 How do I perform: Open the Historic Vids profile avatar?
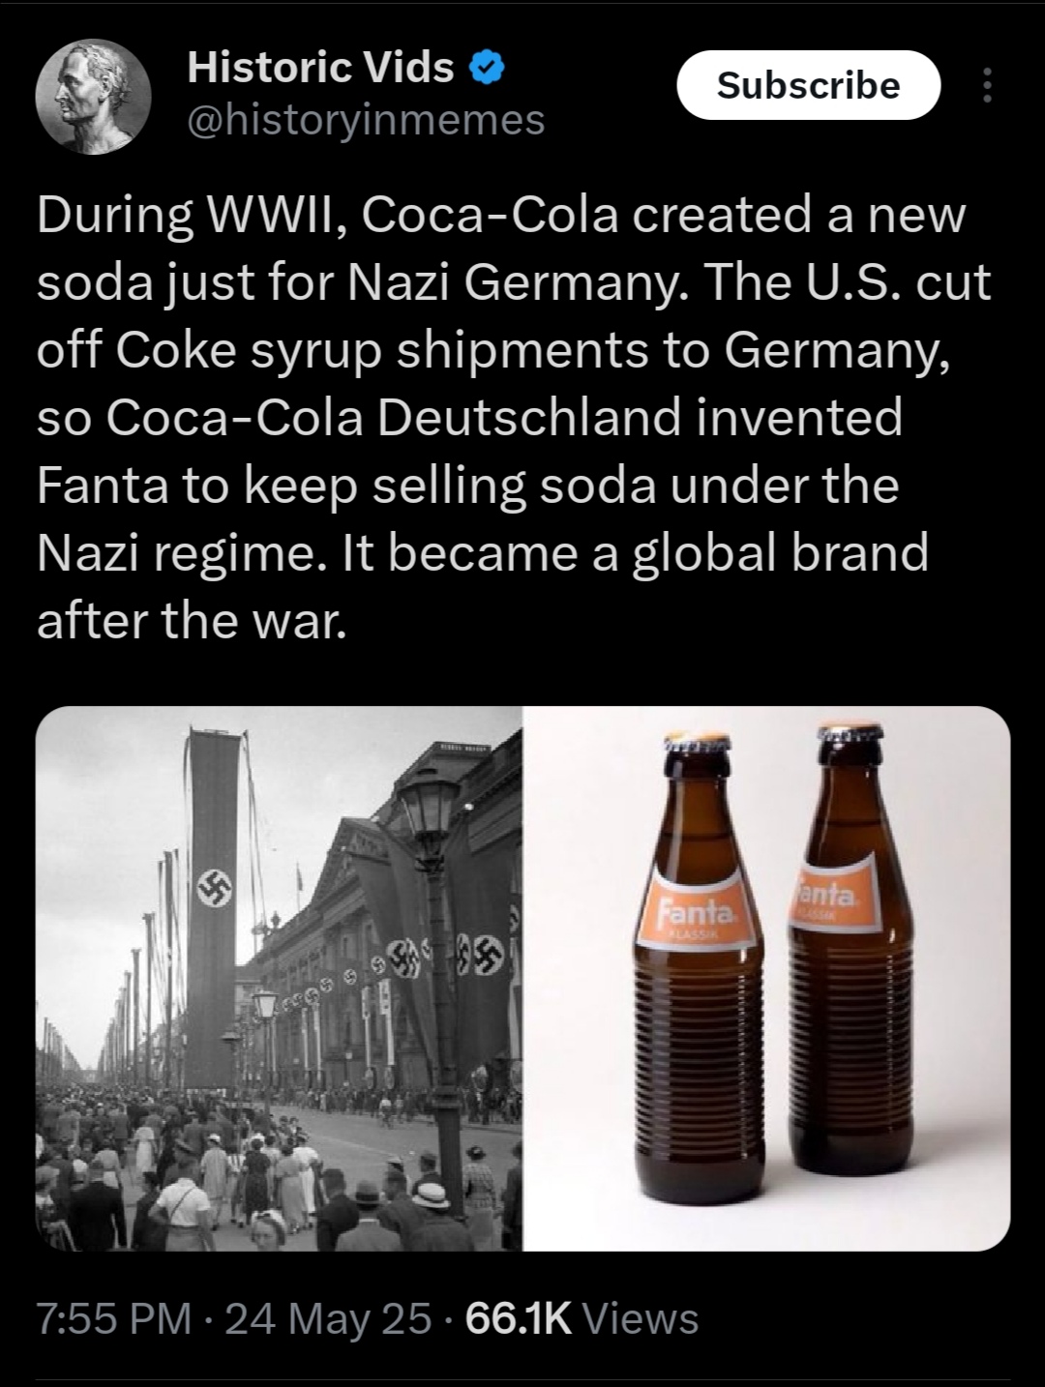93,97
